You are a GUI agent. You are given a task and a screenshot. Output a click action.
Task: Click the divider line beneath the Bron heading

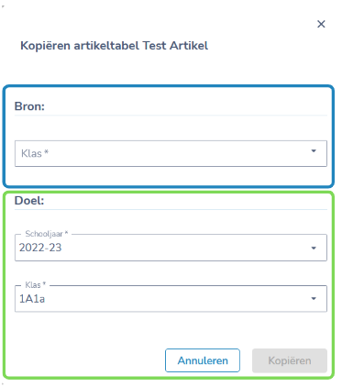coord(171,116)
